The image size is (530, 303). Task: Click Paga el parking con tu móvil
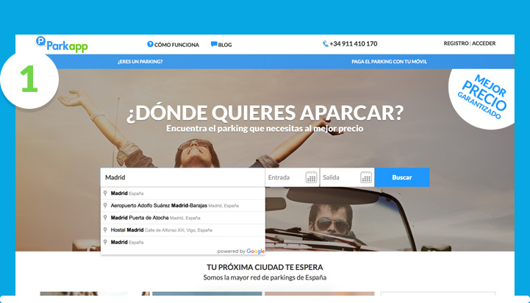pos(390,61)
